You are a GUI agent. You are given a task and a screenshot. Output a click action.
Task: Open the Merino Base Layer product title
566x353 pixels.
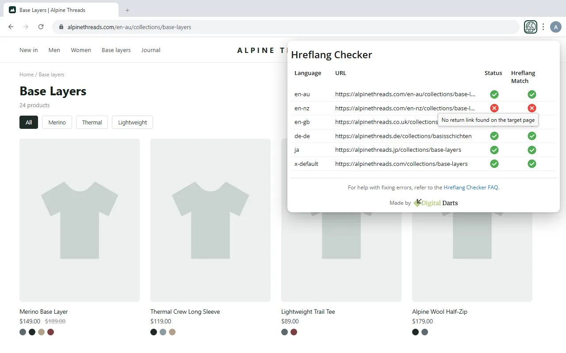(x=44, y=312)
